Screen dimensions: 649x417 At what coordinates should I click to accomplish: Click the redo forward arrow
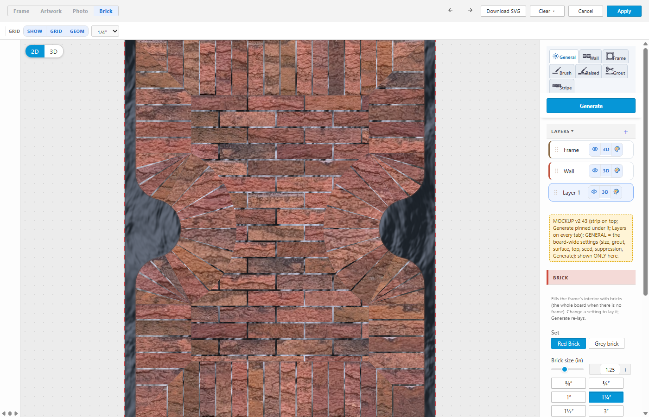click(470, 10)
